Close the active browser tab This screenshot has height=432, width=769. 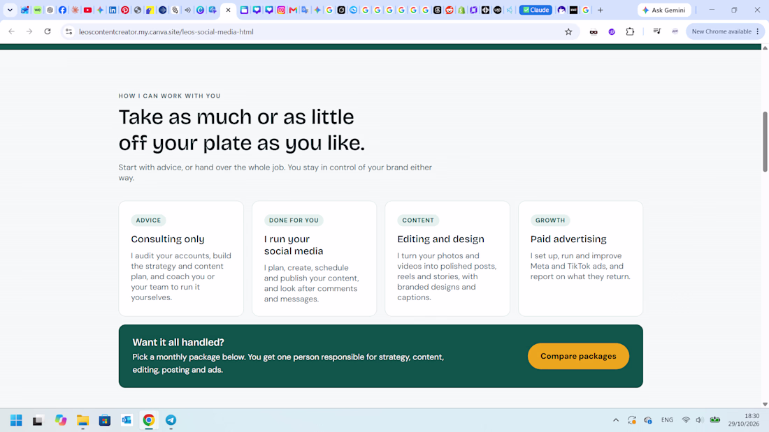(x=228, y=10)
